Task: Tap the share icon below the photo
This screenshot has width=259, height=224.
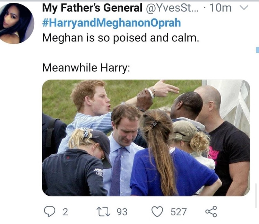Action: pos(211,211)
